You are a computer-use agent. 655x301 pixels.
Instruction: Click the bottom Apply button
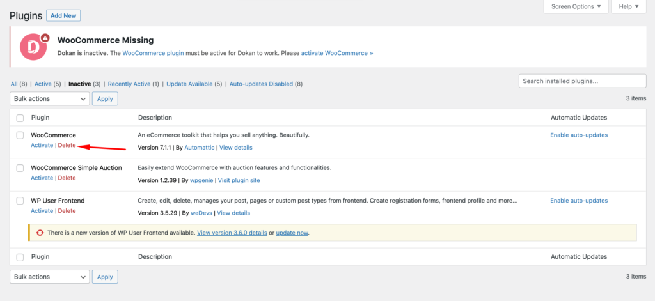[x=105, y=277]
